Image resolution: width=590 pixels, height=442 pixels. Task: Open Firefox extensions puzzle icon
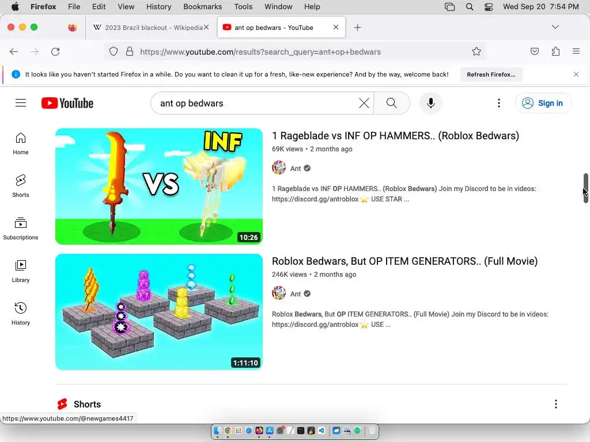[x=555, y=51]
